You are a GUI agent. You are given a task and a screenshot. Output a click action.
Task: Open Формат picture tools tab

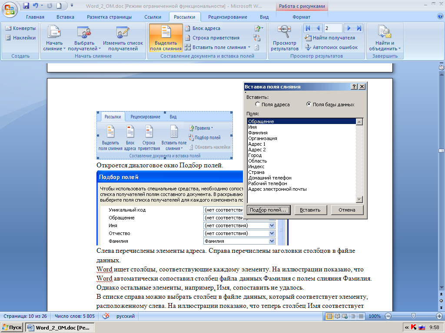[302, 17]
